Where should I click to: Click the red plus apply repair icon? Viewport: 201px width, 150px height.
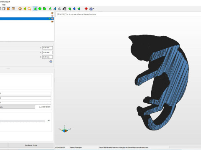tap(86, 9)
